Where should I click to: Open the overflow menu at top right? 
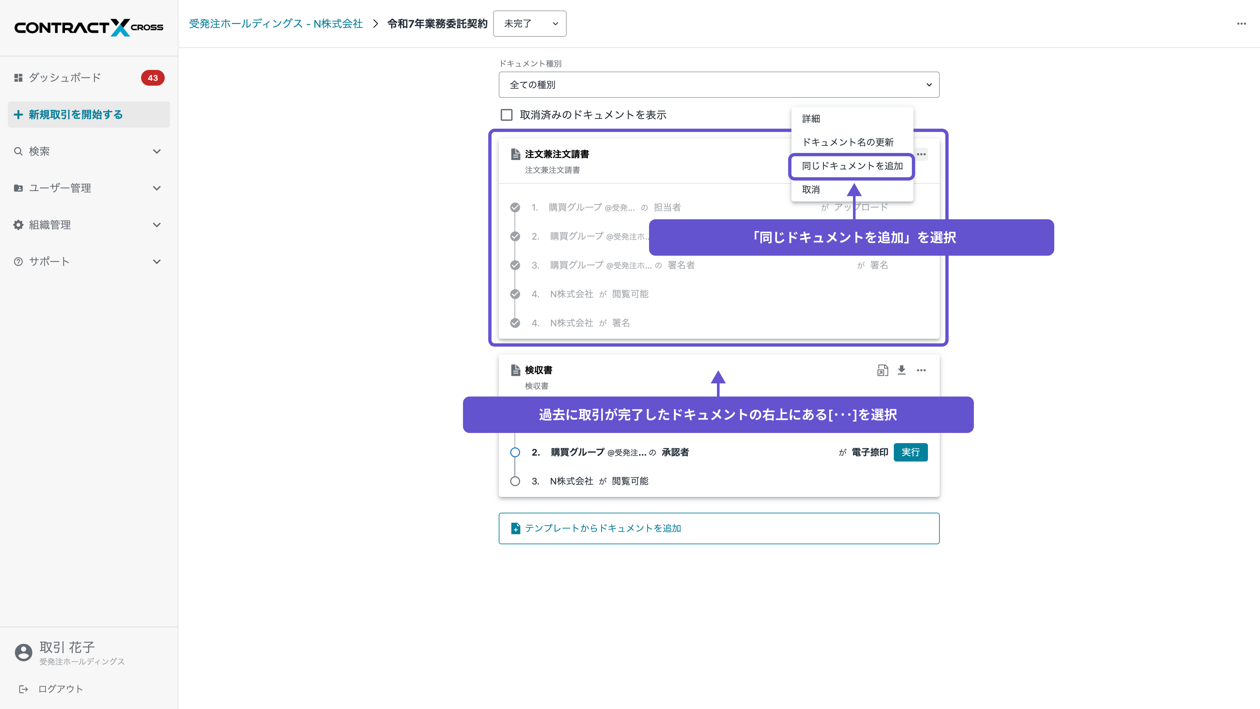[x=1241, y=24]
